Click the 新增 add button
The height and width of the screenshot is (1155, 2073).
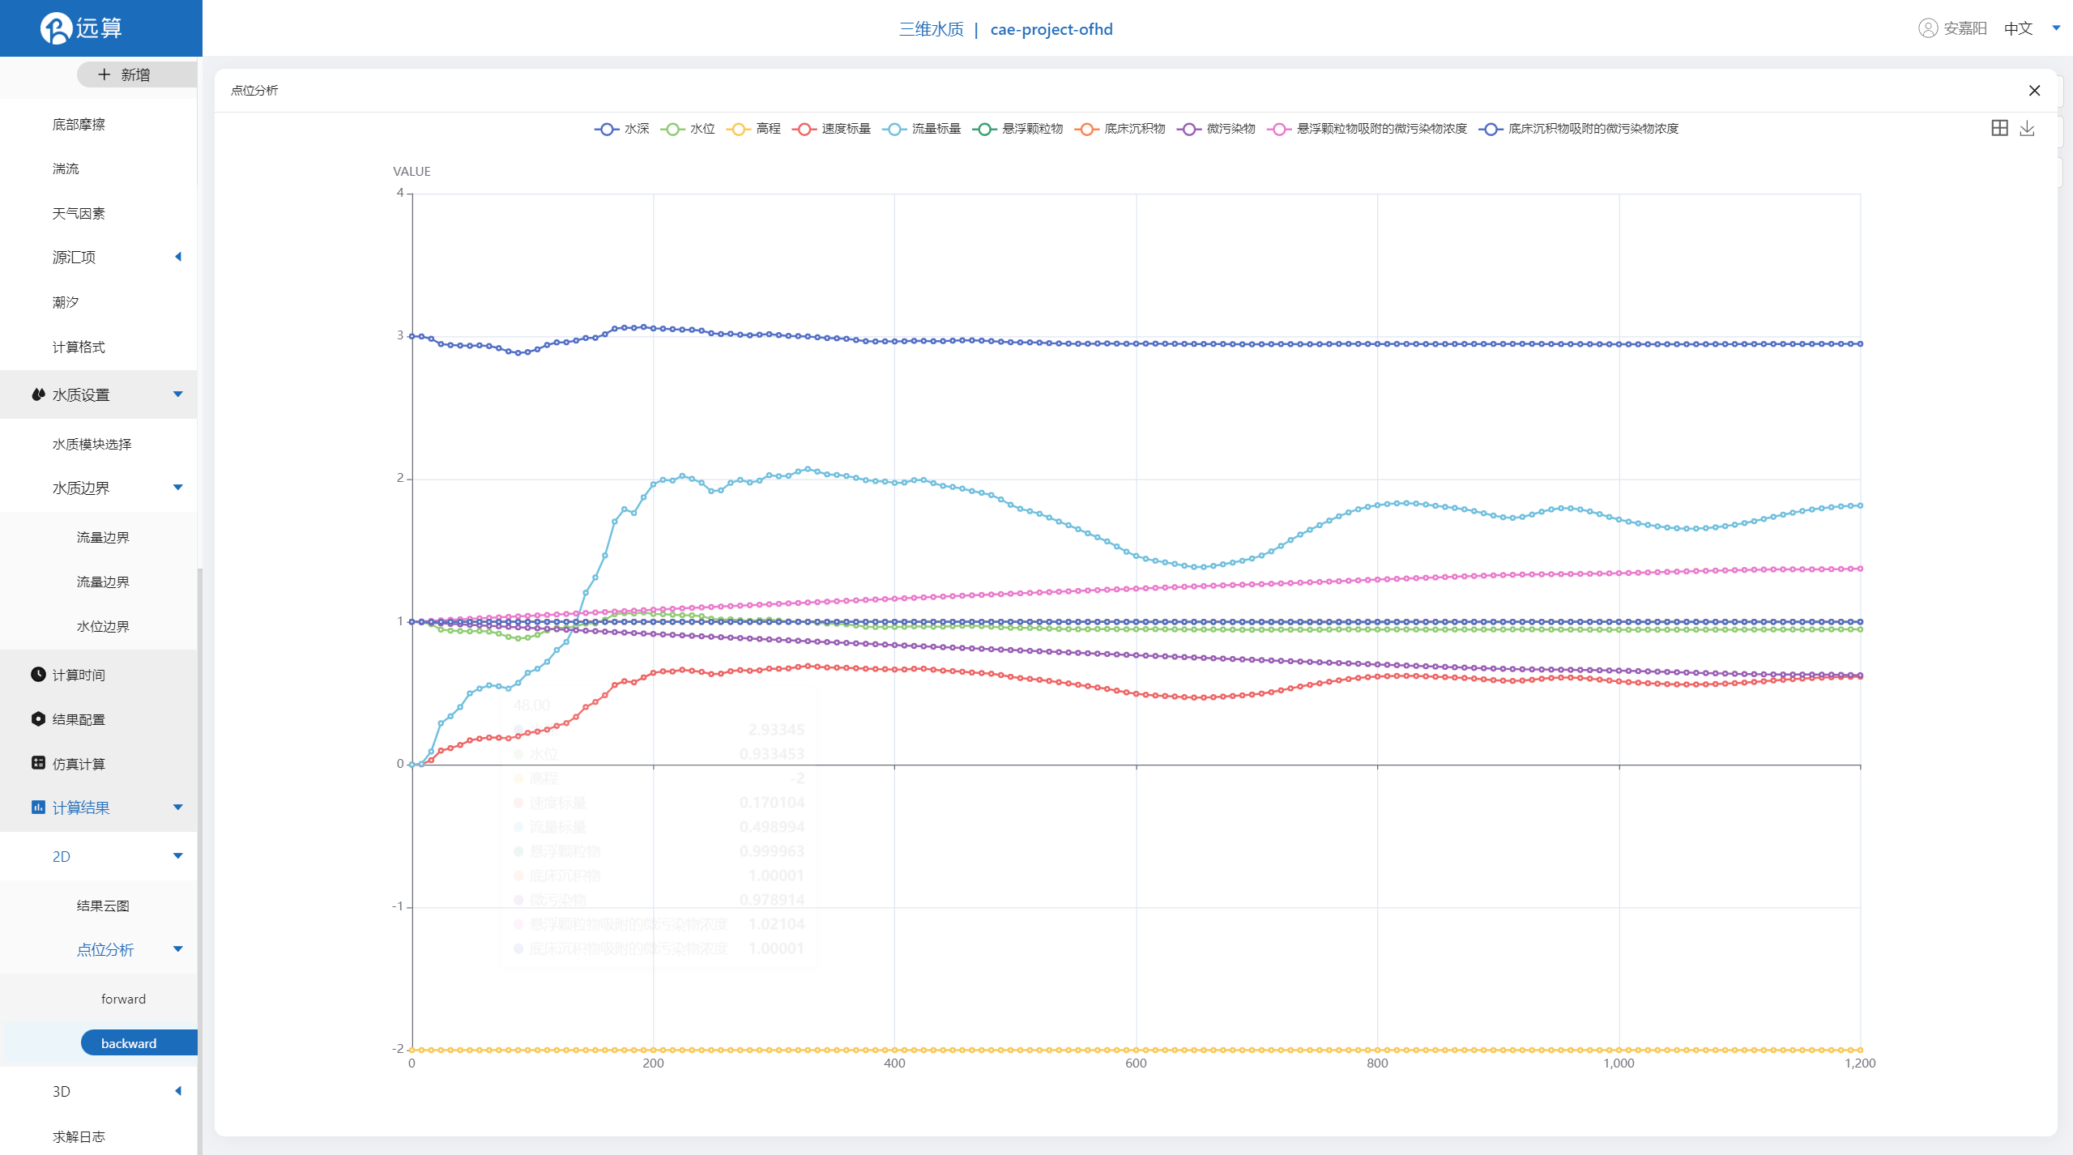coord(136,75)
